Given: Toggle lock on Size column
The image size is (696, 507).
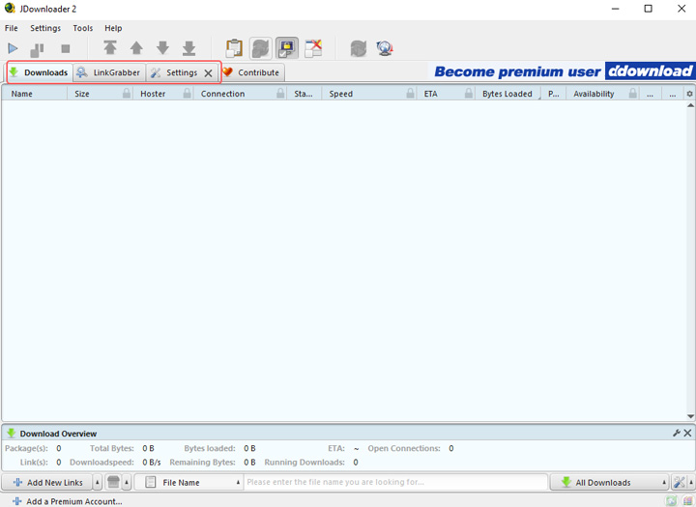Looking at the screenshot, I should (127, 93).
